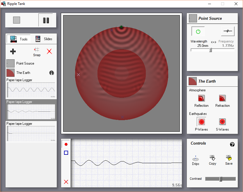
Task: Adjust the Wavelength slider handle
Action: point(210,50)
